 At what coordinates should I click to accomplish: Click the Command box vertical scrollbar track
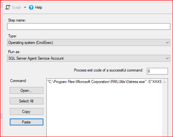point(165,110)
